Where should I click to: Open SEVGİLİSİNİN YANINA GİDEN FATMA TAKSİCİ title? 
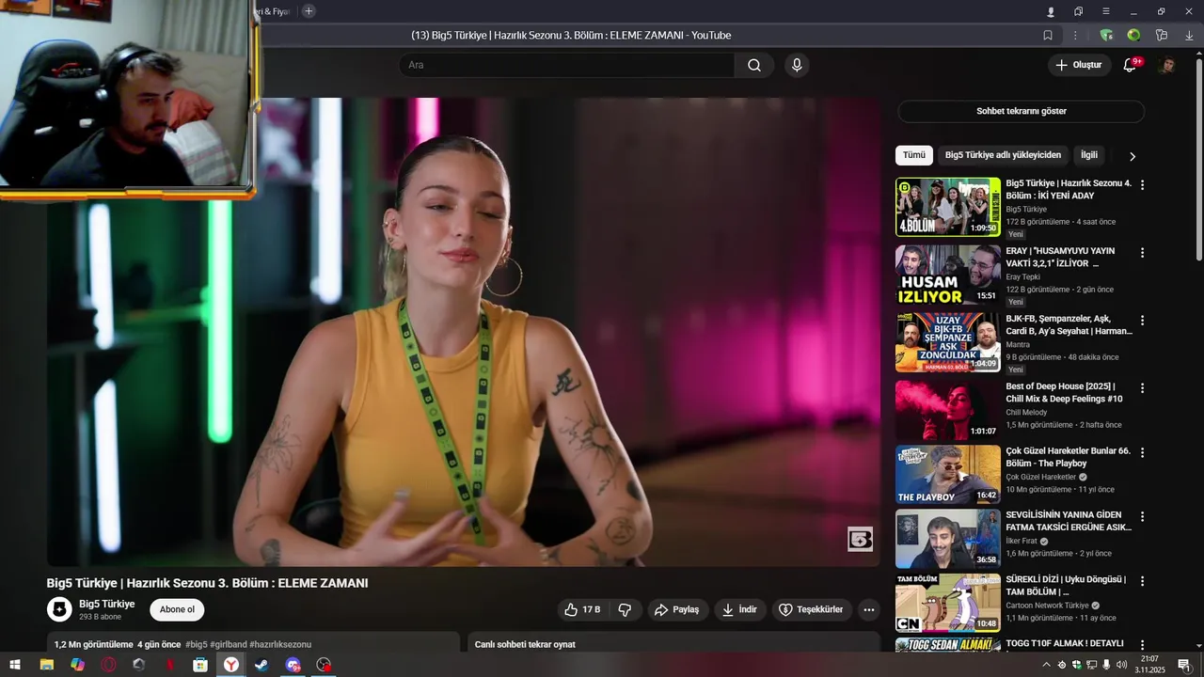(1069, 521)
